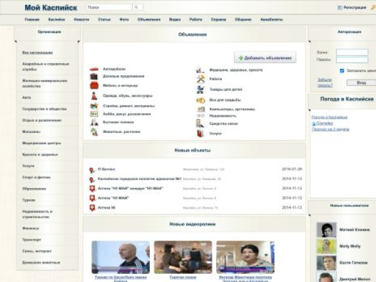
Task: Open Все организации in the sidebar
Action: pyautogui.click(x=38, y=53)
